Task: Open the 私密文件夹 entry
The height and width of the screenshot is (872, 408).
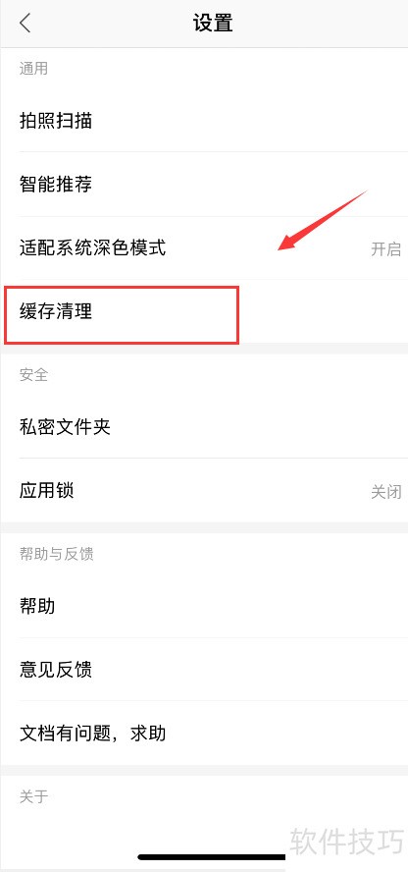Action: [204, 427]
